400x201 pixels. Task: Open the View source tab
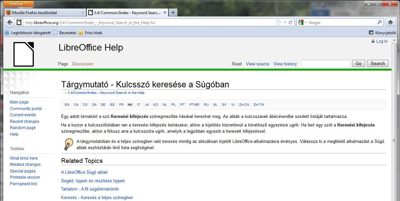tap(257, 64)
